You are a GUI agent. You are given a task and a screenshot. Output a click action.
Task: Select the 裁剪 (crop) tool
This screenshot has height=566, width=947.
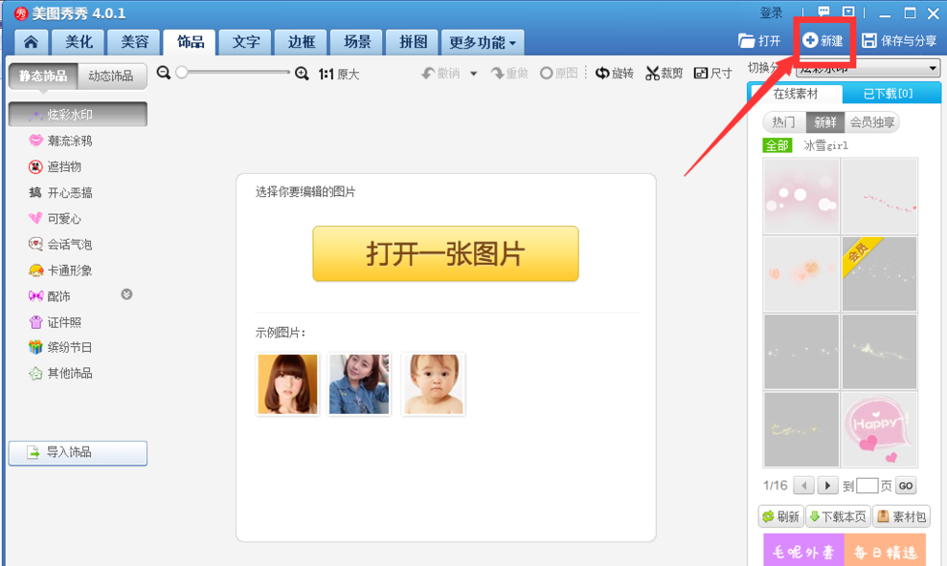pos(665,72)
